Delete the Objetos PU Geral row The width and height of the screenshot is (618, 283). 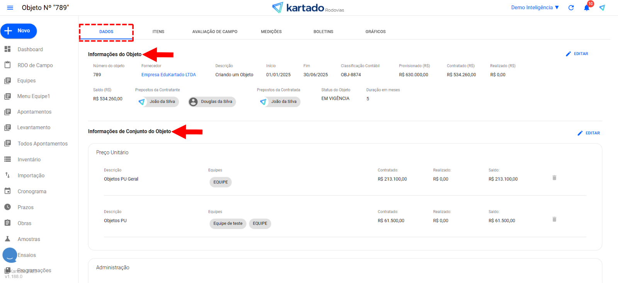554,178
